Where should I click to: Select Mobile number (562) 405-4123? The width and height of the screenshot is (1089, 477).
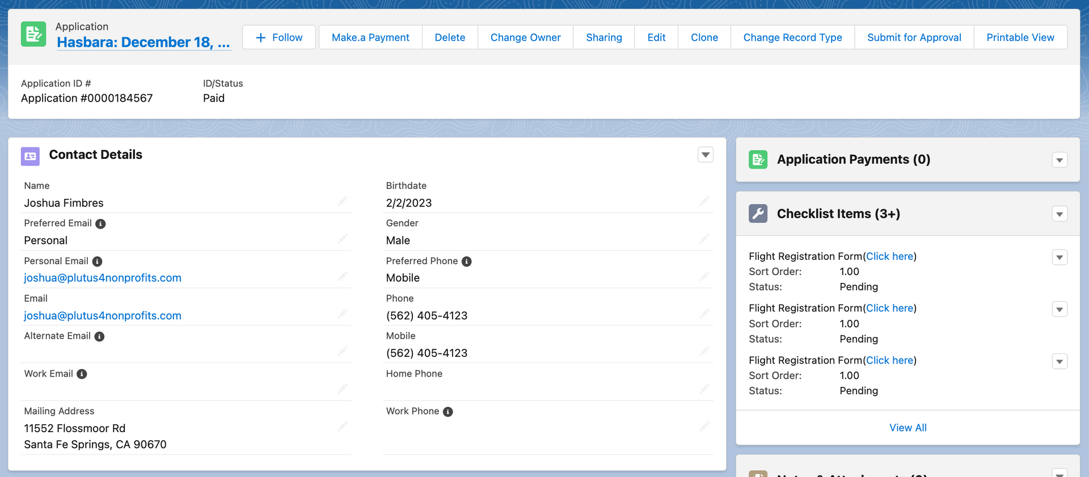click(x=427, y=353)
